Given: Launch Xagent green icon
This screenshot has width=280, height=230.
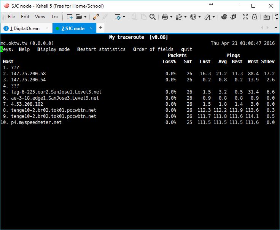Looking at the screenshot, I should pos(233,17).
